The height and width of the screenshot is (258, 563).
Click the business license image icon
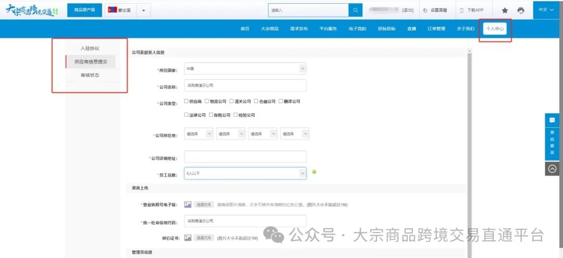188,205
